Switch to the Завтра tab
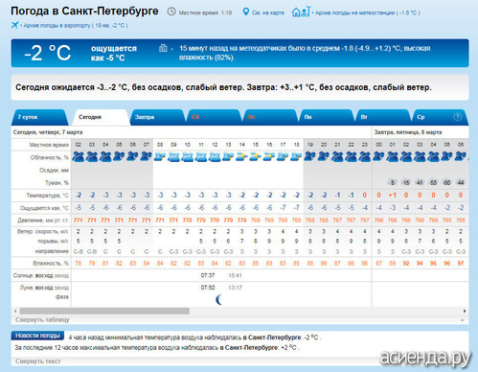The image size is (478, 372). tap(157, 117)
